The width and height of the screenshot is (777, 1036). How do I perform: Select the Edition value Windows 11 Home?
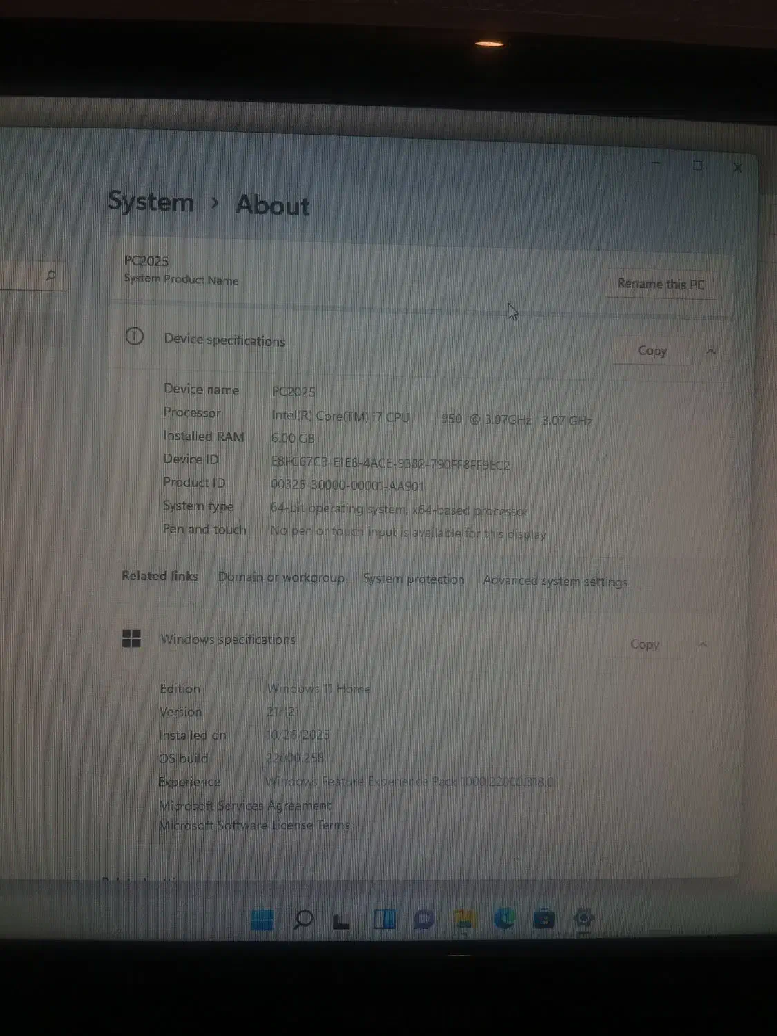318,688
